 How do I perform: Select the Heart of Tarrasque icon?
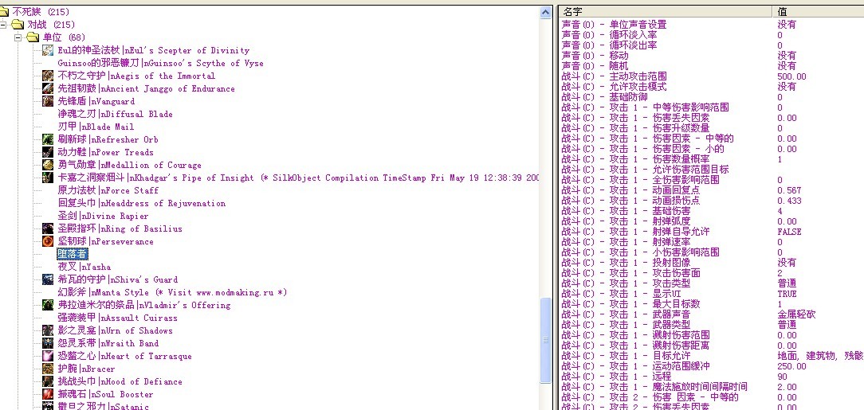pyautogui.click(x=48, y=356)
